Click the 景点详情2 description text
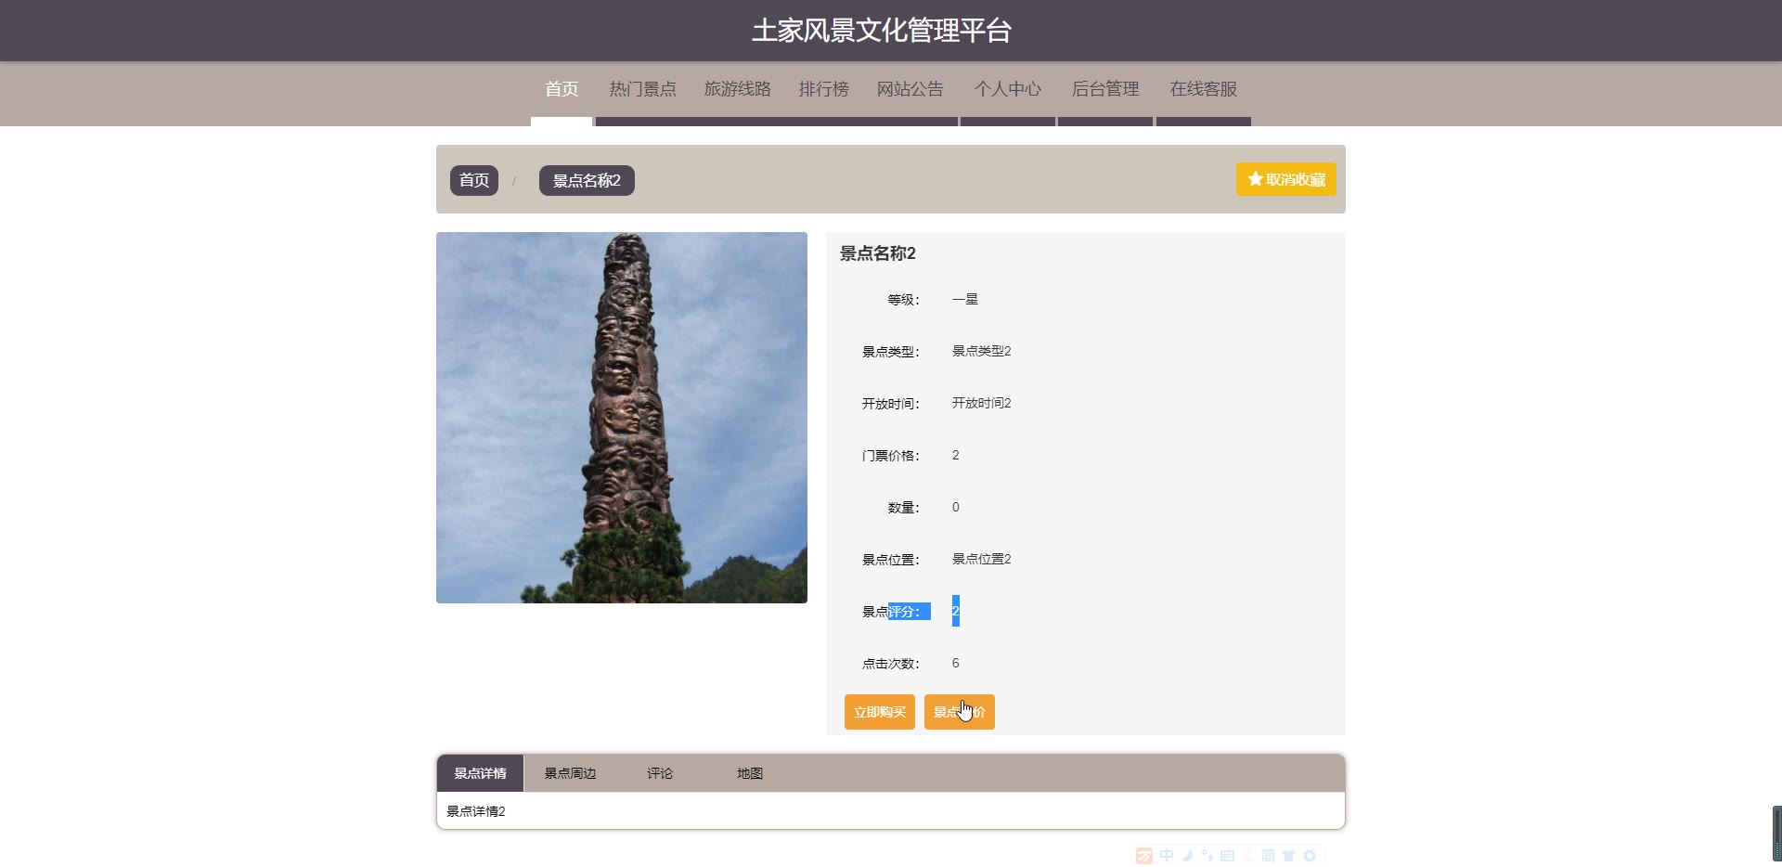 point(476,811)
